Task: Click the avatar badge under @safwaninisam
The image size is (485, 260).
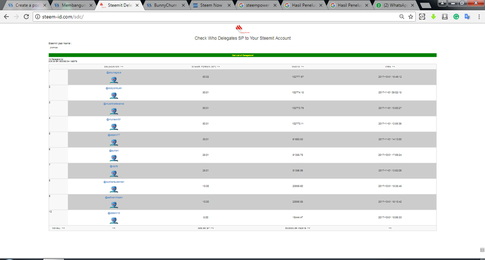Action: coord(114,205)
